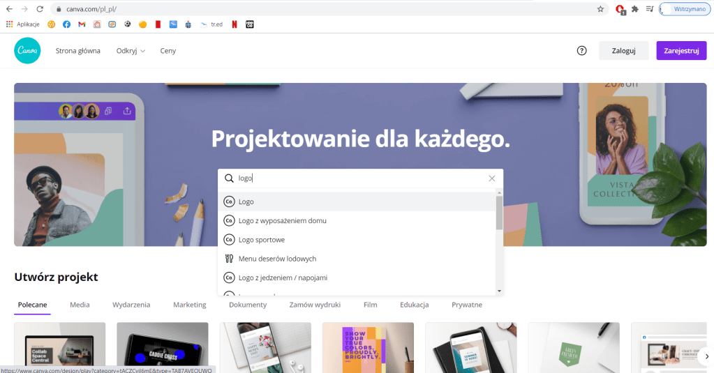Open the Edukacja tab

414,305
